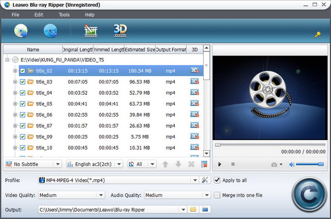Click the 3D icon for title_04
The height and width of the screenshot is (219, 331).
[x=195, y=92]
